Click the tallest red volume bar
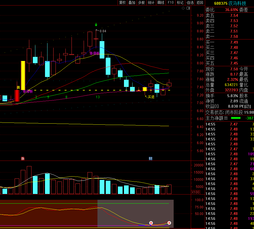 (x=29, y=180)
